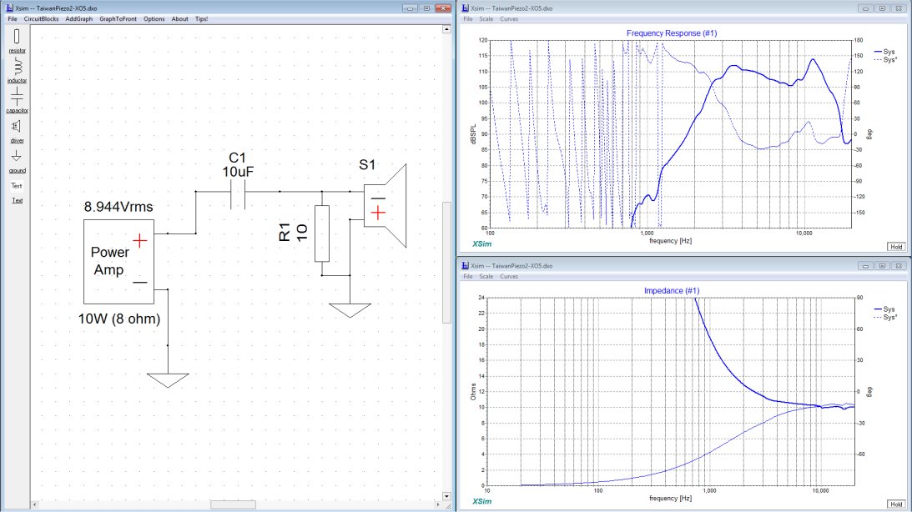
Task: Click the S1 speaker driver symbol
Action: pos(385,206)
